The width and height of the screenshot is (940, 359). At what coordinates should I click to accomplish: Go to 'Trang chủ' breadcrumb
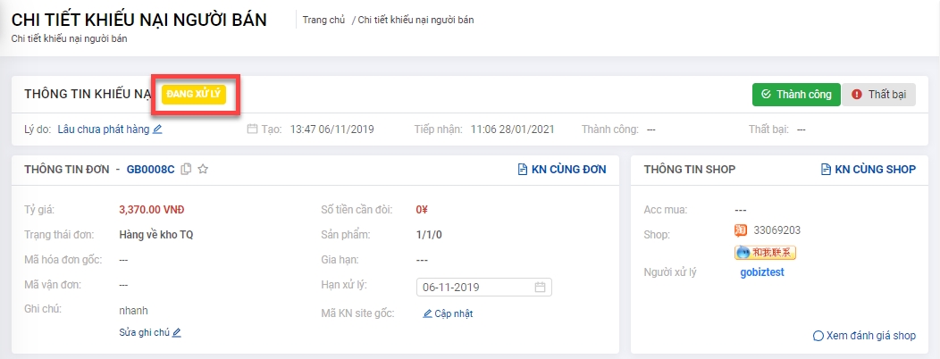tap(323, 20)
